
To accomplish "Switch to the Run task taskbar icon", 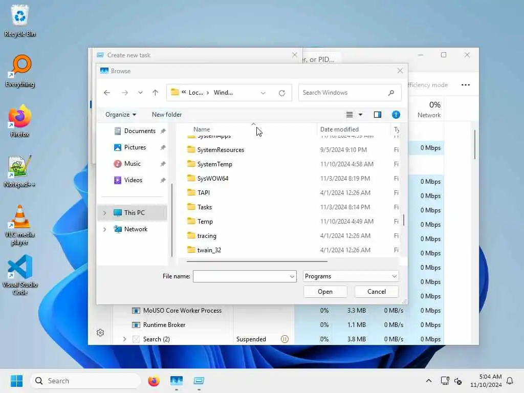I will (199, 381).
